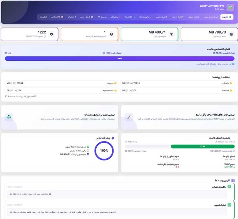238x219 pixels.
Task: Click the checkmark icon in the 1222 images card
Action: point(51,34)
